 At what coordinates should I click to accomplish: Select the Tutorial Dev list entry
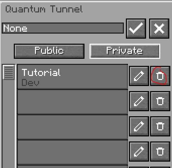(72, 77)
